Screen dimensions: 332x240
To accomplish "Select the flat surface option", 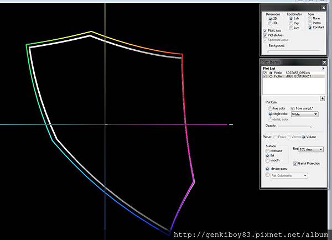I will (x=267, y=156).
